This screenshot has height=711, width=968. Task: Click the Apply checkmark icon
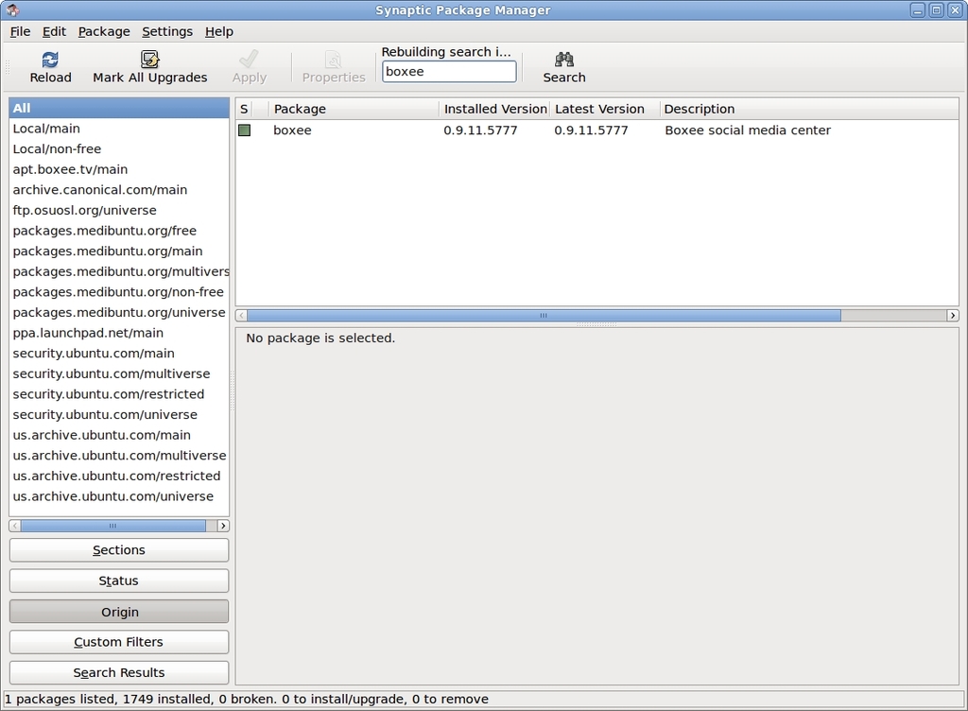pos(249,60)
